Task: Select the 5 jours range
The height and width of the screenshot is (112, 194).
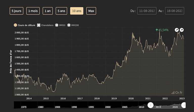Action: (16, 11)
